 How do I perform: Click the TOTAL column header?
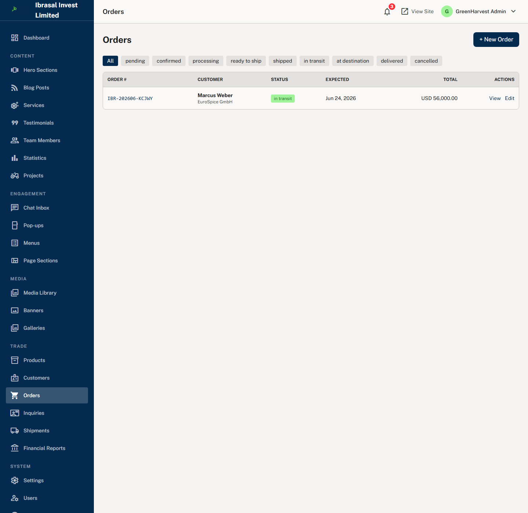click(450, 80)
